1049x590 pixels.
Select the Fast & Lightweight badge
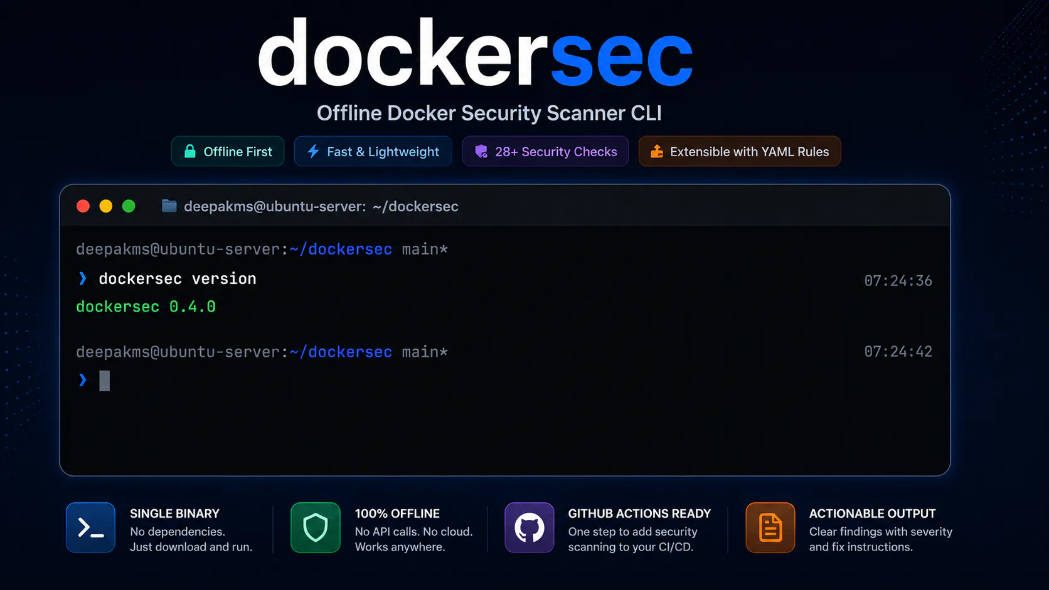[x=373, y=151]
